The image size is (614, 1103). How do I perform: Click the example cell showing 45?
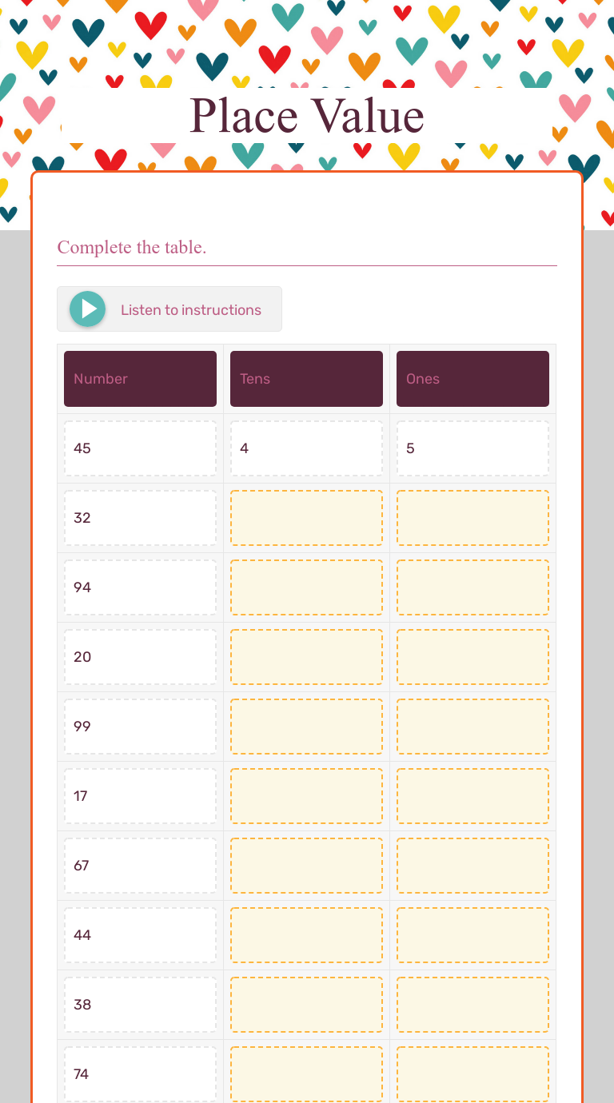point(140,448)
